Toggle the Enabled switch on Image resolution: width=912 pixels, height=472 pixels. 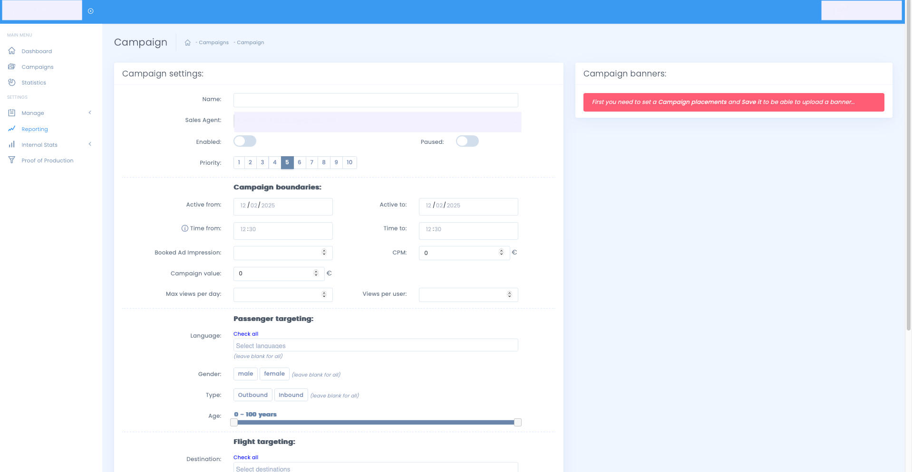[244, 142]
